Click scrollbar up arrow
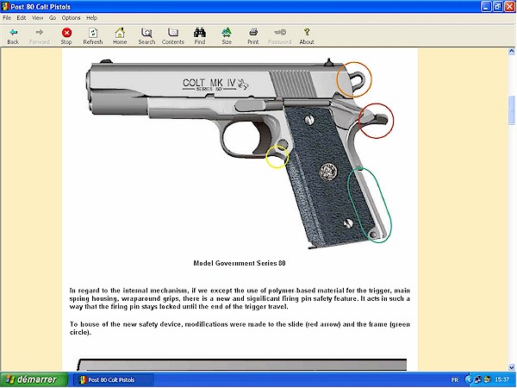Image resolution: width=517 pixels, height=388 pixels. click(x=511, y=51)
